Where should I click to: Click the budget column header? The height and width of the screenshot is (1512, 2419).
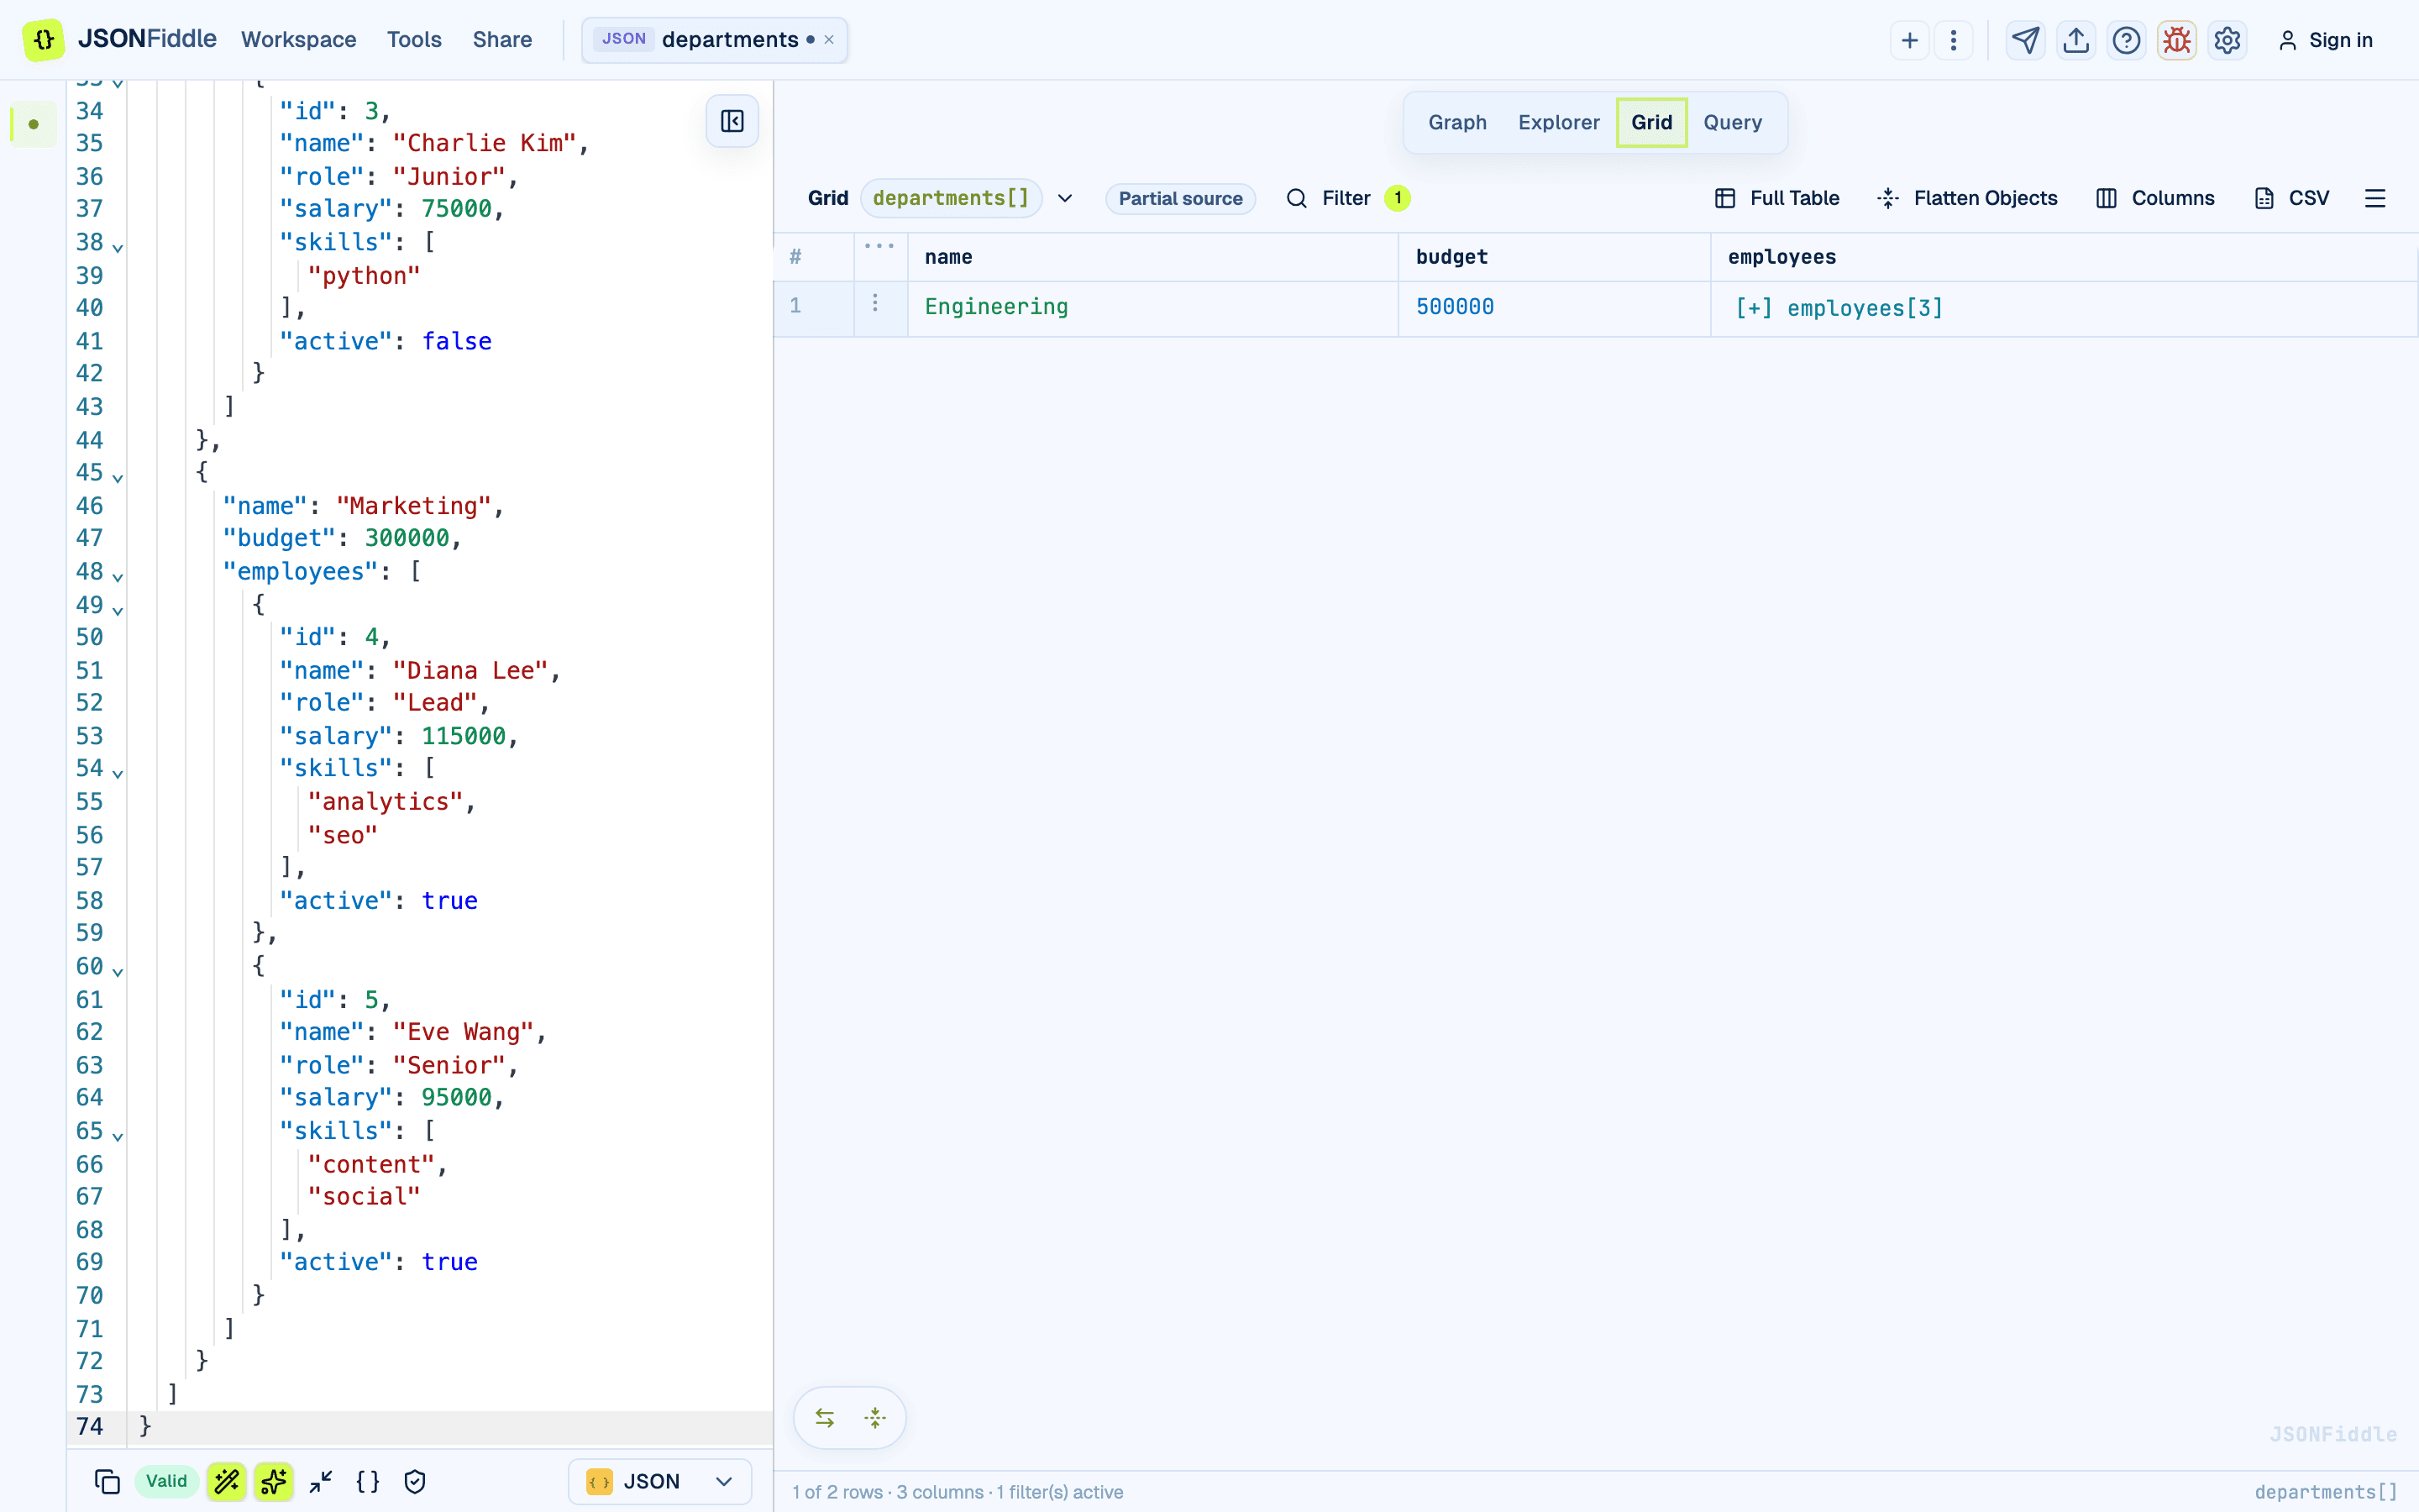(x=1555, y=257)
